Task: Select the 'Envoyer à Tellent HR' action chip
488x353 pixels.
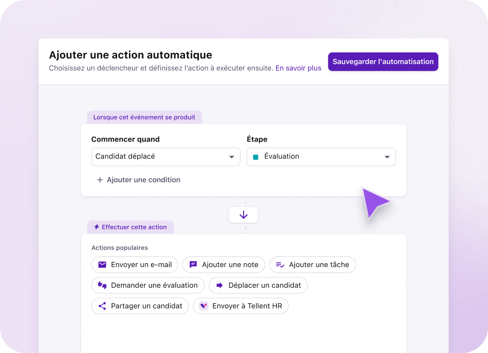Action: click(240, 306)
